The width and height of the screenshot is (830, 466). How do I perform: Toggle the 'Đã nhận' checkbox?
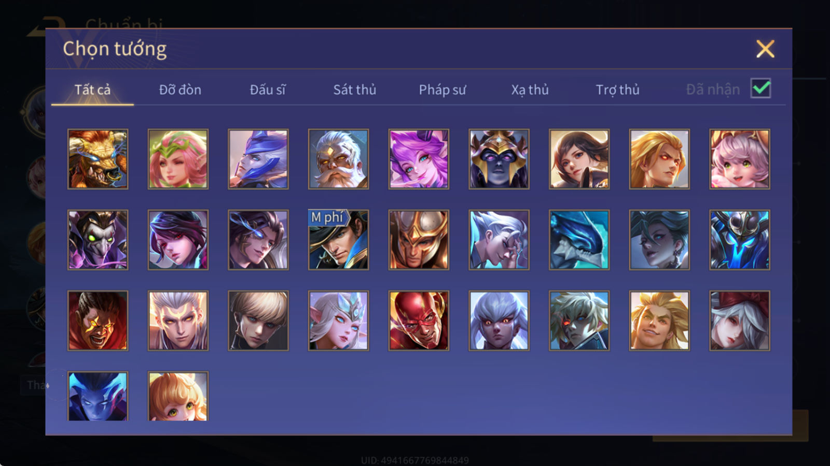point(760,89)
